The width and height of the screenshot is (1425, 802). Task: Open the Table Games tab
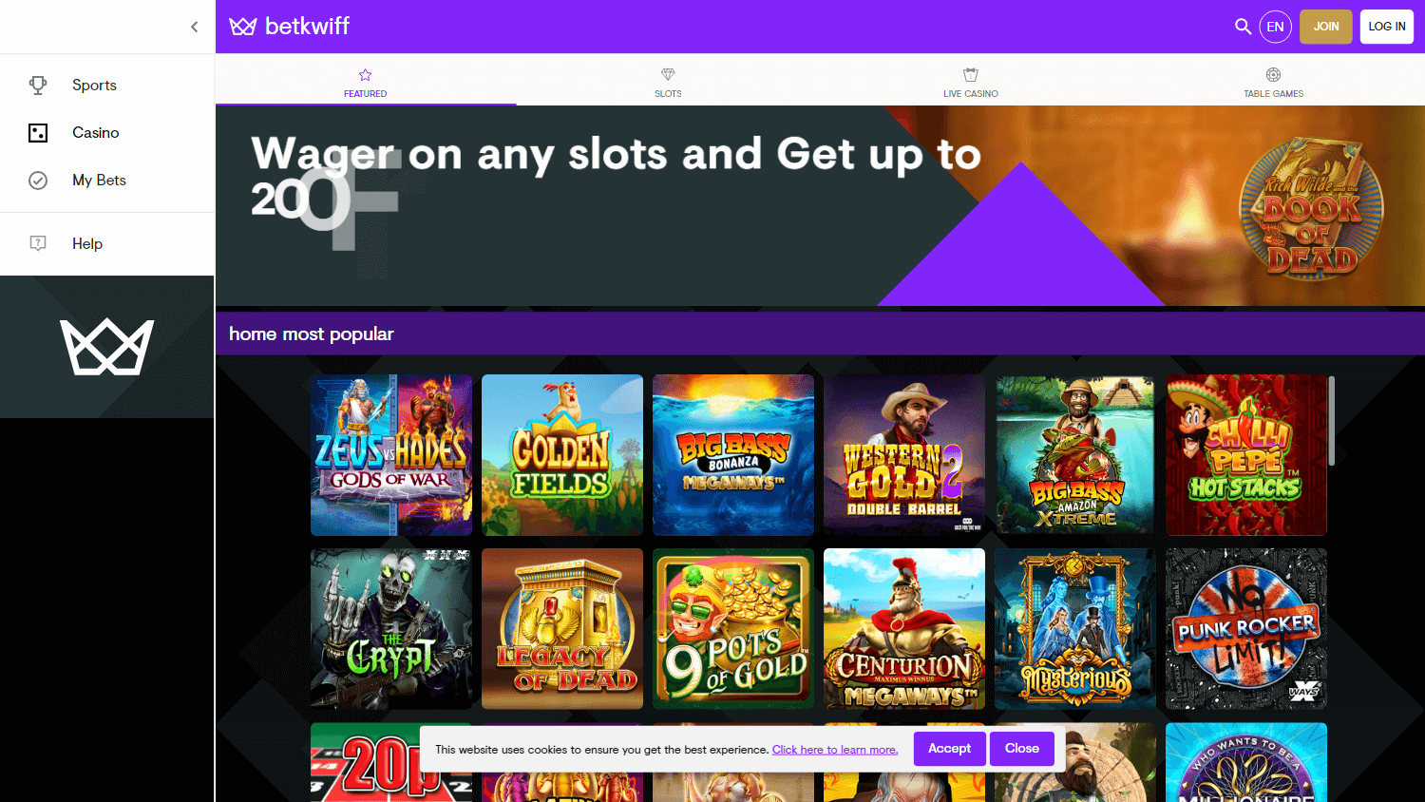tap(1273, 80)
